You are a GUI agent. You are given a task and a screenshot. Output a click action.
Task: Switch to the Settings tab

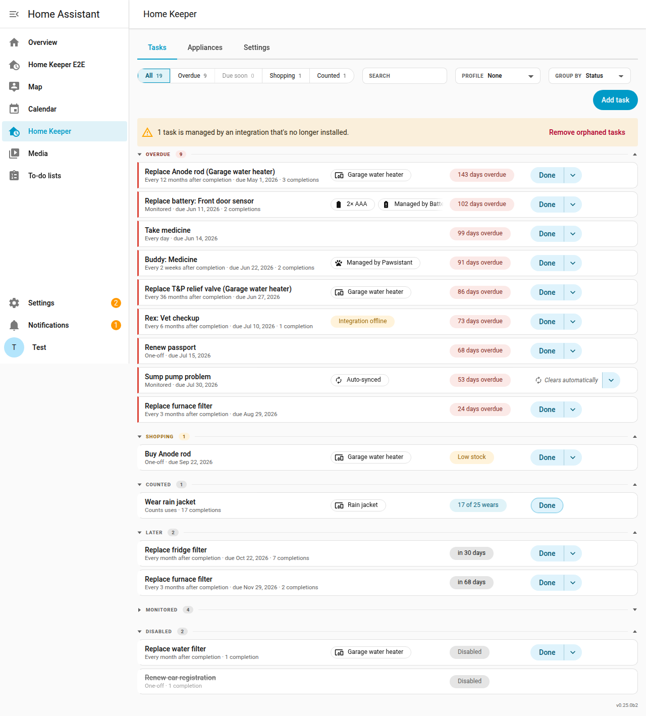click(257, 47)
